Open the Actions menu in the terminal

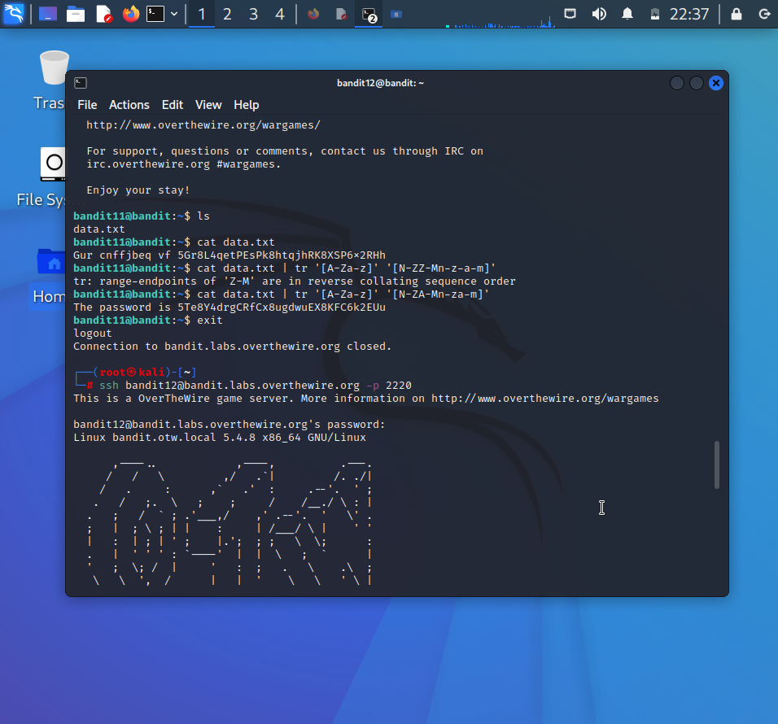pyautogui.click(x=129, y=104)
